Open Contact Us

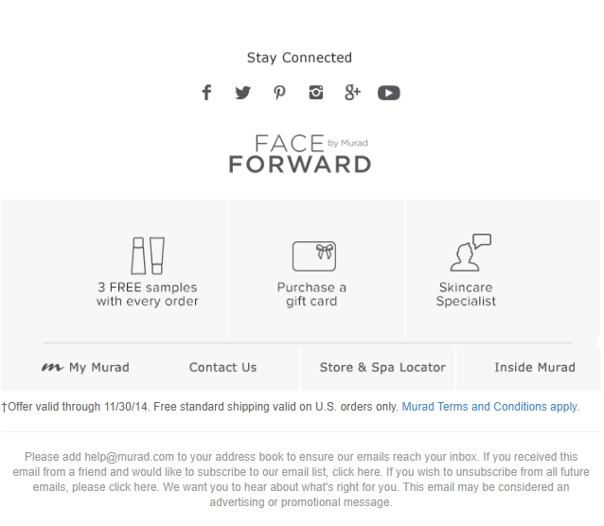(x=222, y=367)
